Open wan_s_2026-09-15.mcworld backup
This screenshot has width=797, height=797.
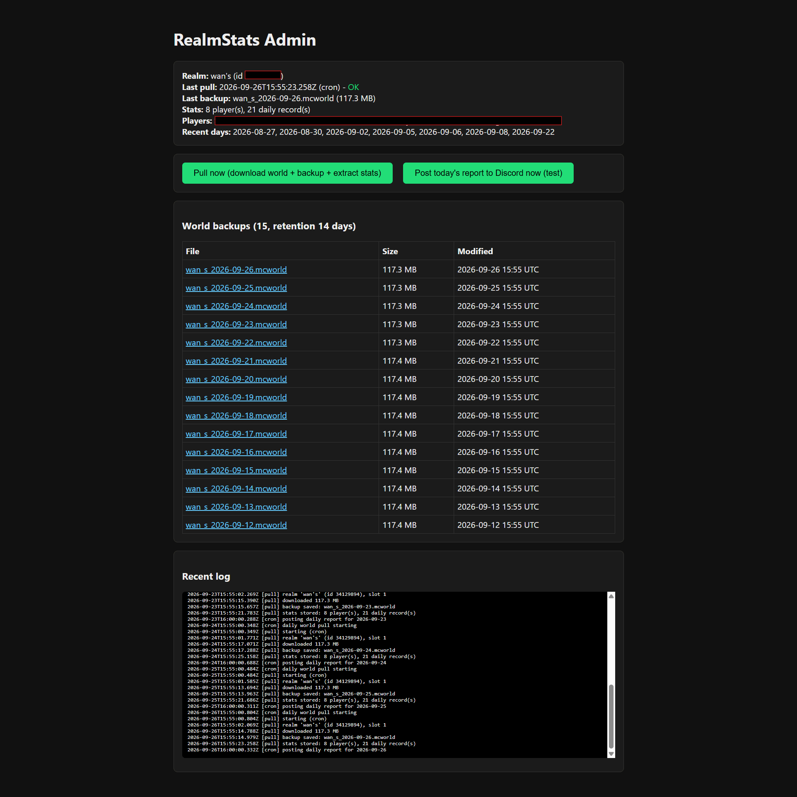point(236,470)
